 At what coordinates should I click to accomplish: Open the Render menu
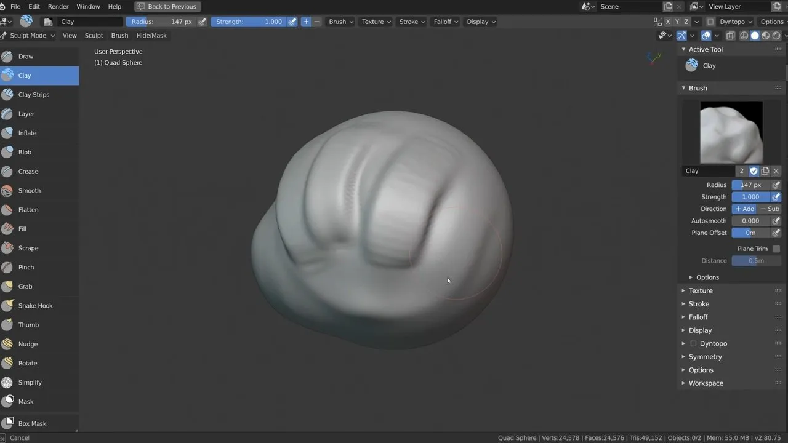[58, 6]
